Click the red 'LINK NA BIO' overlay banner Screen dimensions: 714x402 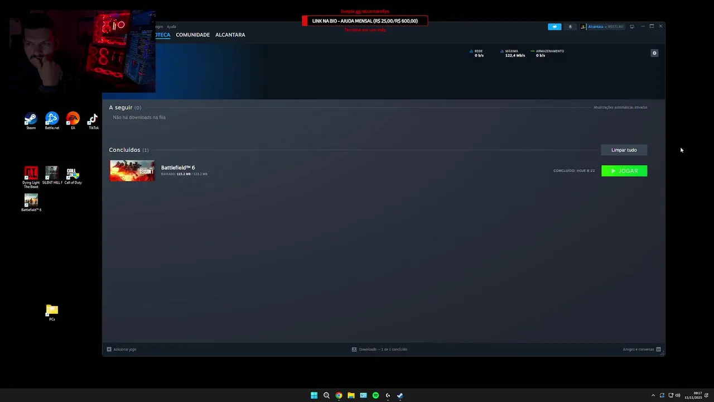tap(365, 21)
